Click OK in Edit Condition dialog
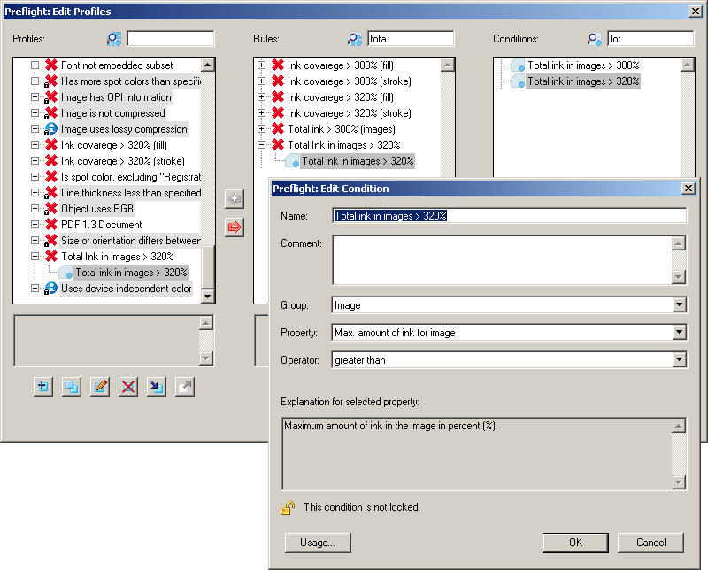Image resolution: width=708 pixels, height=570 pixels. [576, 543]
